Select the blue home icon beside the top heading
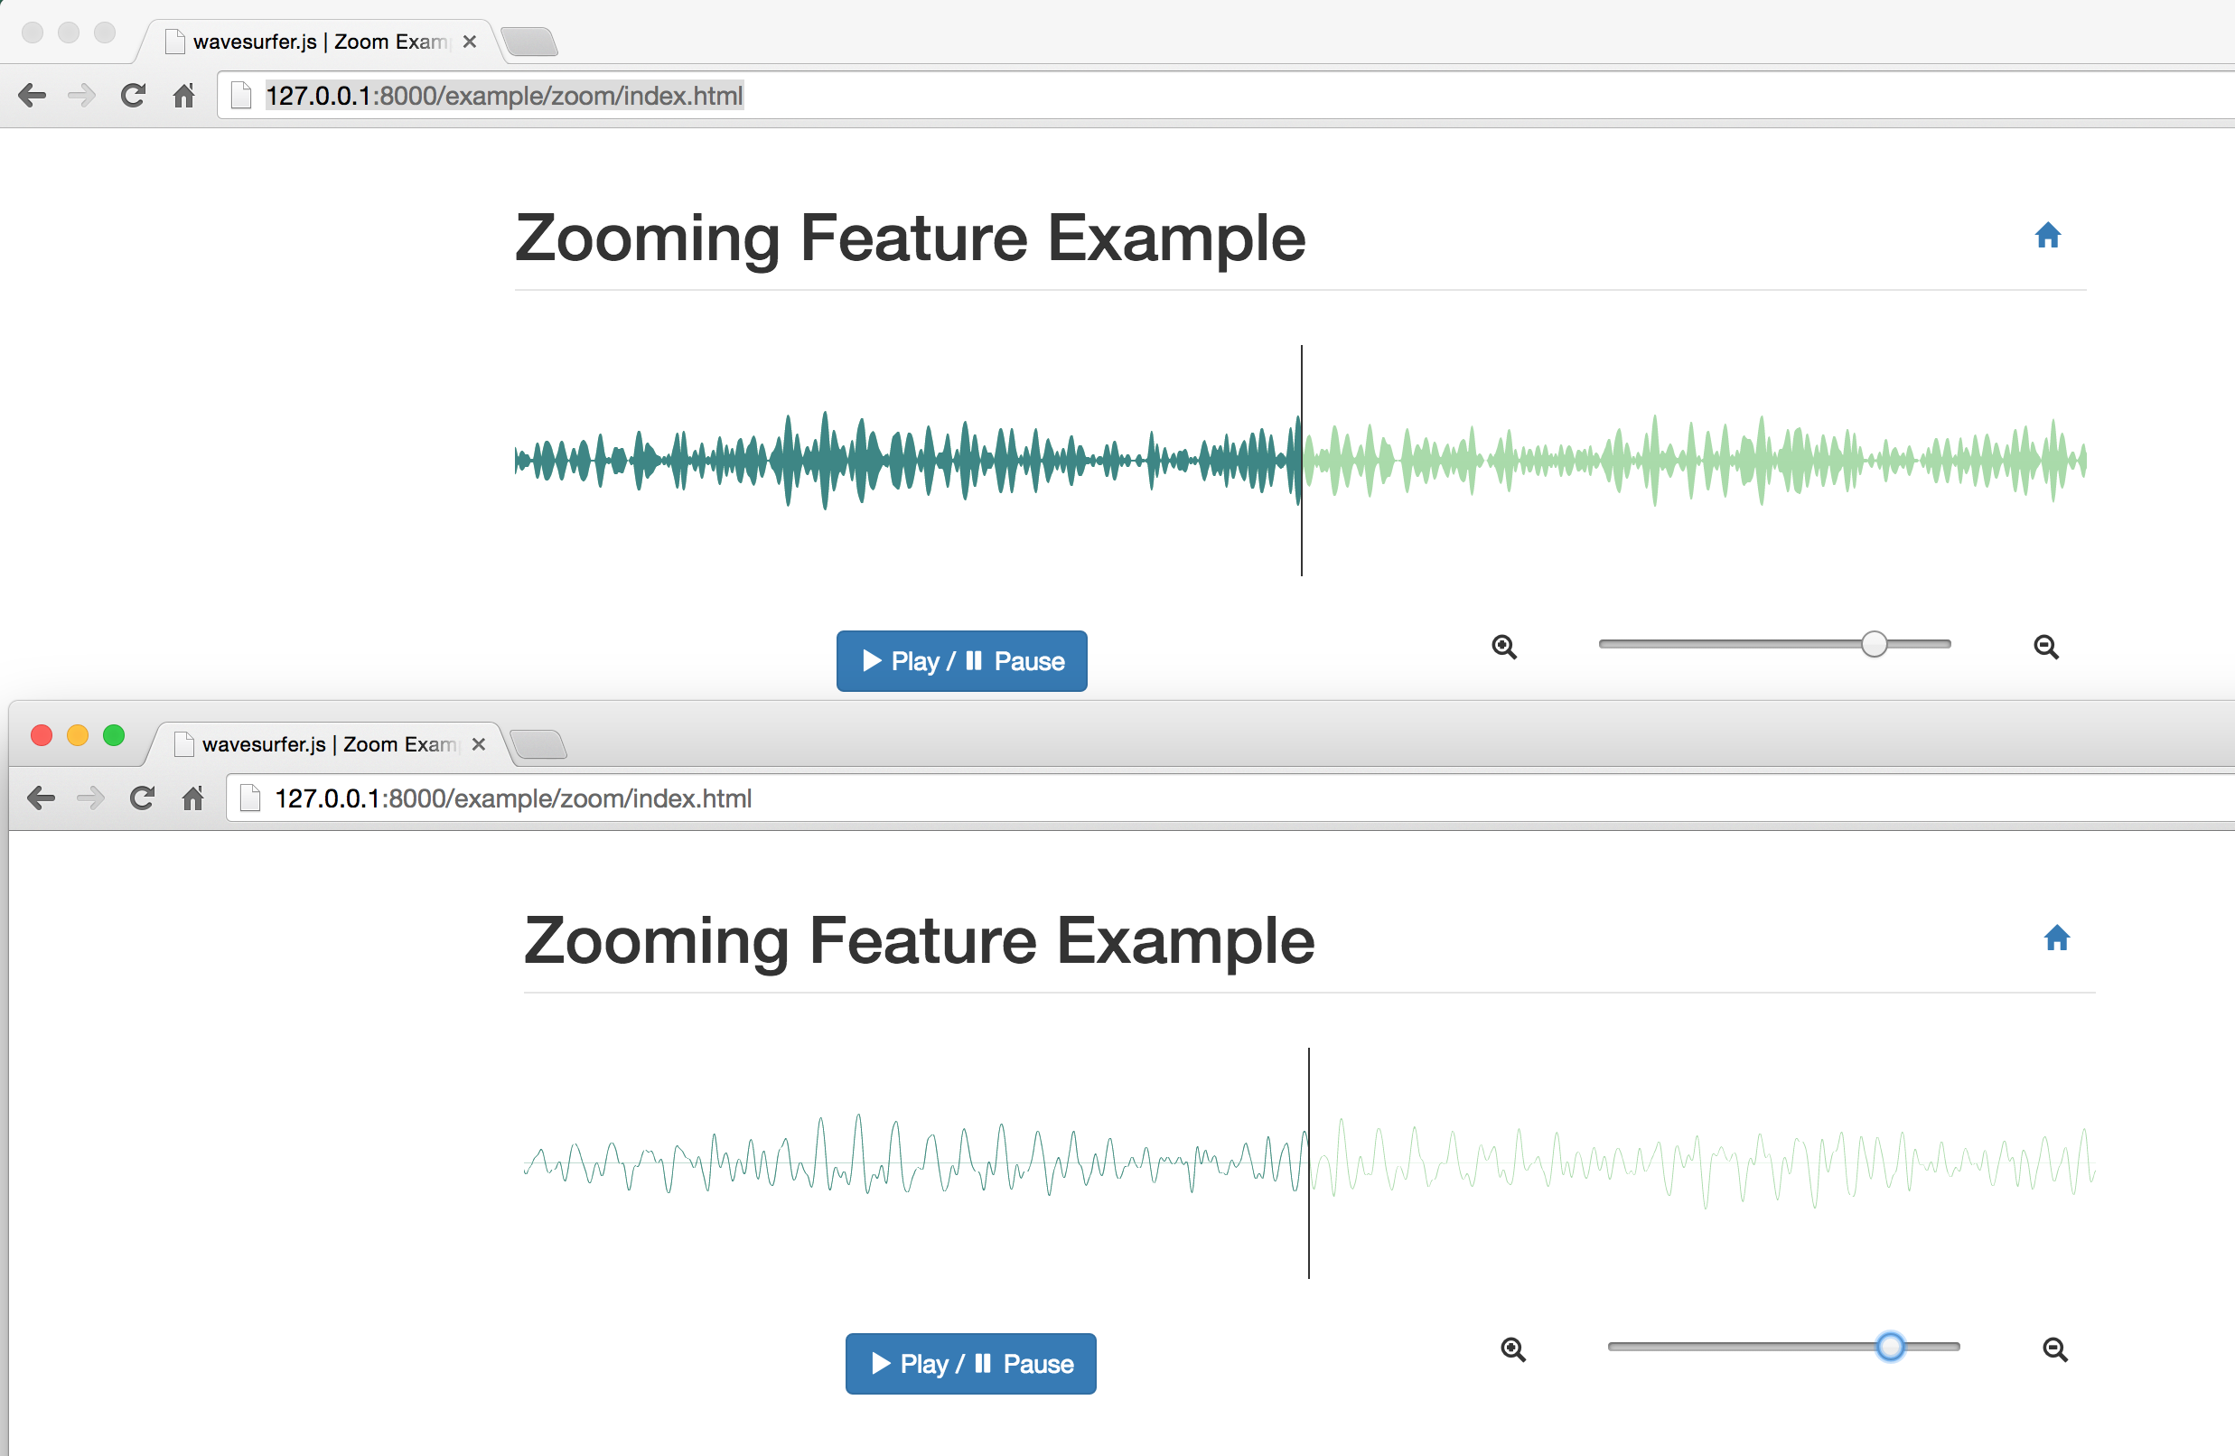 click(x=2047, y=236)
